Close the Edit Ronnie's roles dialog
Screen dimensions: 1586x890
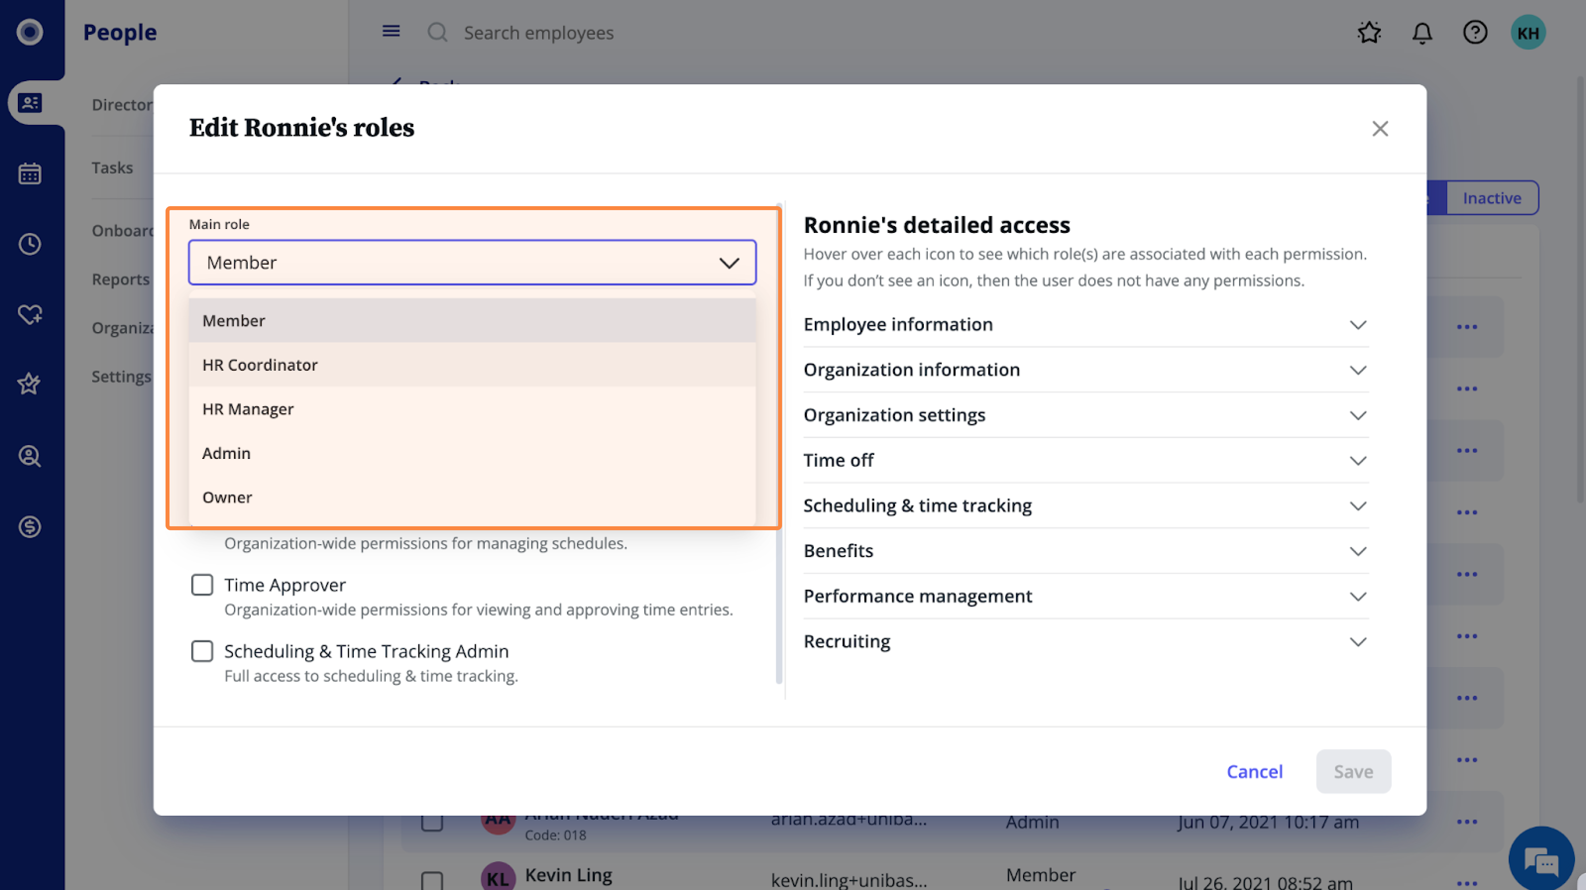(x=1380, y=129)
